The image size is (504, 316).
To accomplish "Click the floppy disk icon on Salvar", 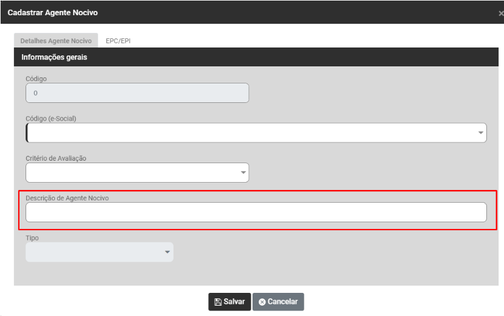I will [x=218, y=302].
